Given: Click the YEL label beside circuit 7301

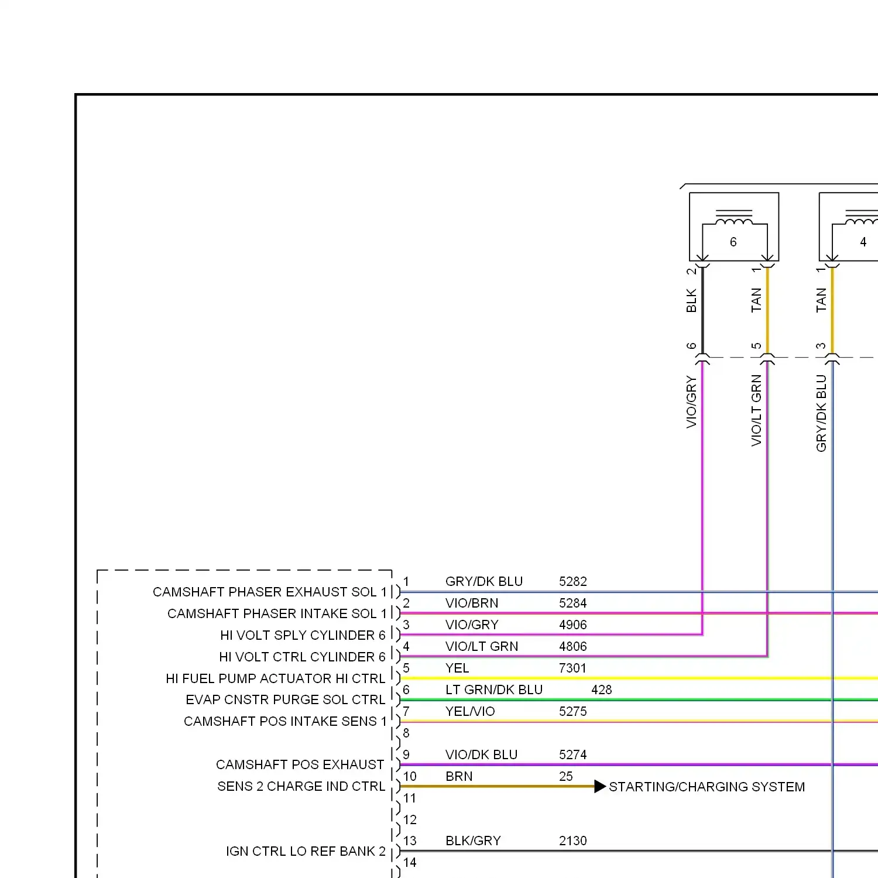Looking at the screenshot, I should click(x=457, y=668).
